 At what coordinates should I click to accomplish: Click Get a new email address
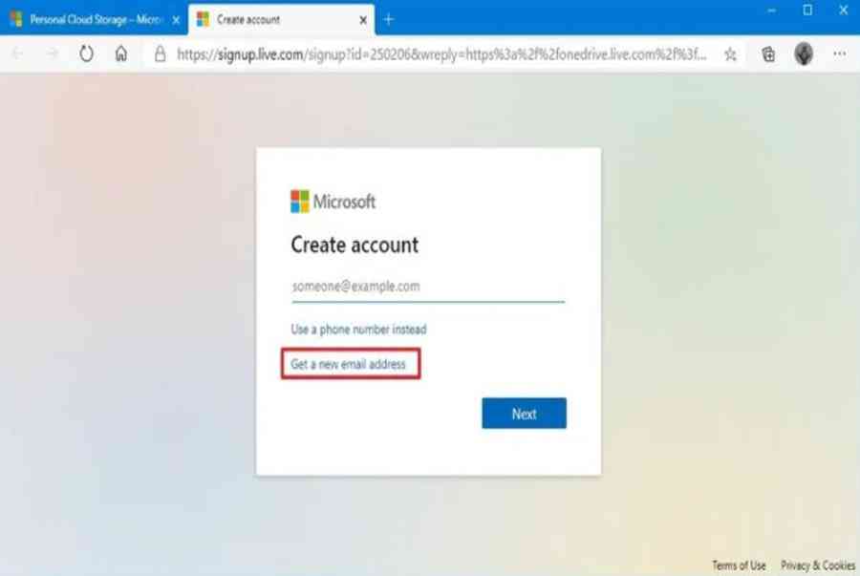coord(348,365)
